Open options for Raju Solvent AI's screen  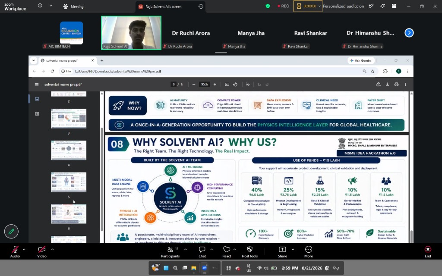click(x=201, y=6)
